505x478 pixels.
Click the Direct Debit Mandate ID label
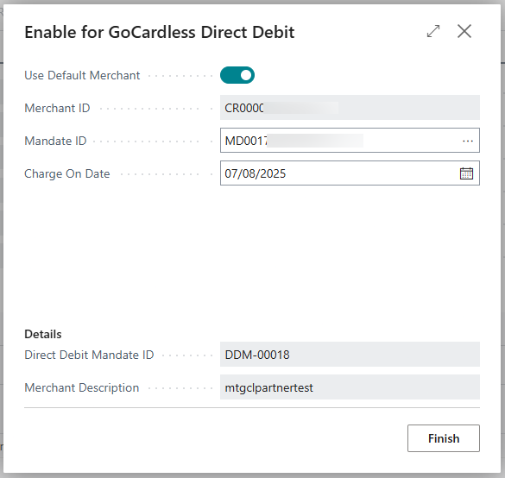click(89, 355)
